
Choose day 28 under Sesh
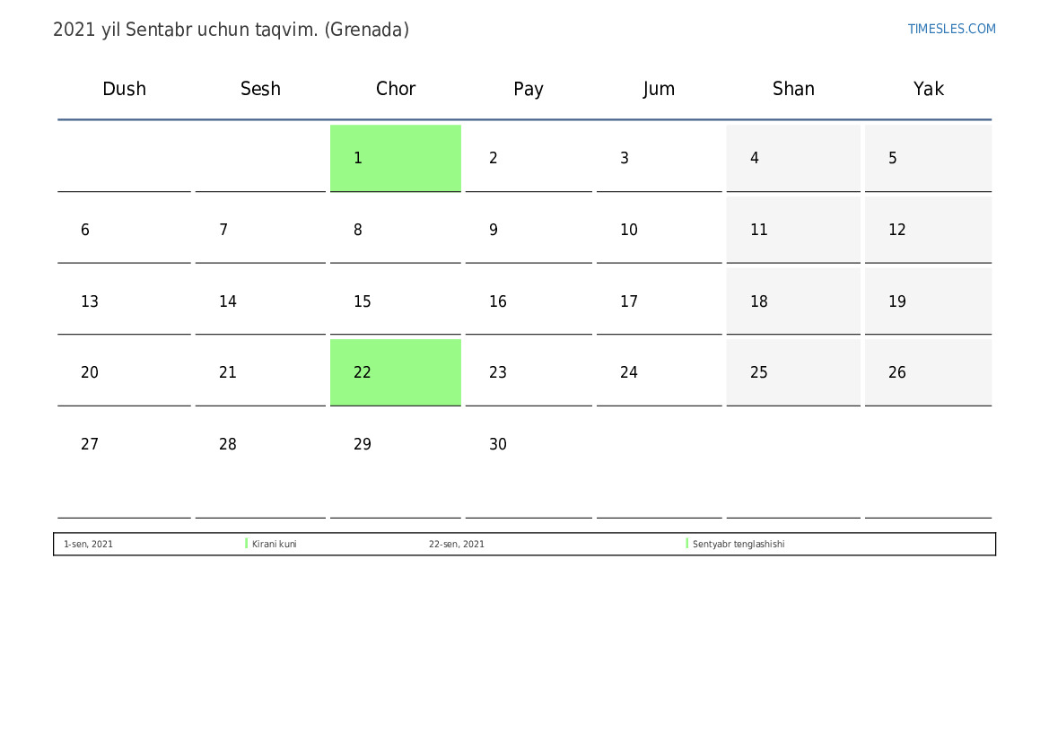pyautogui.click(x=260, y=462)
